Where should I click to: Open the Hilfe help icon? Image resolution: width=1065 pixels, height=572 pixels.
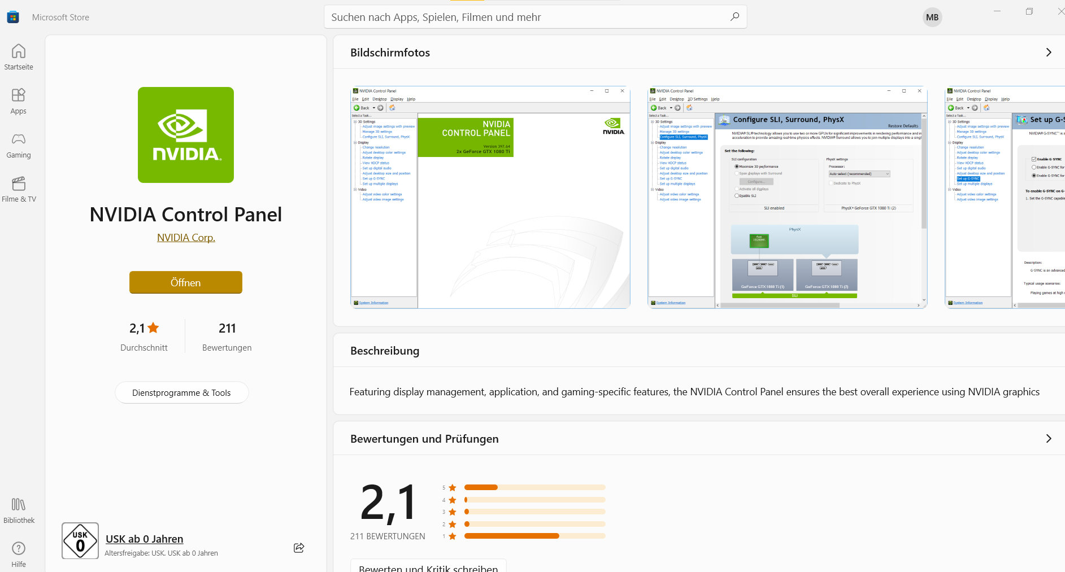click(x=19, y=548)
